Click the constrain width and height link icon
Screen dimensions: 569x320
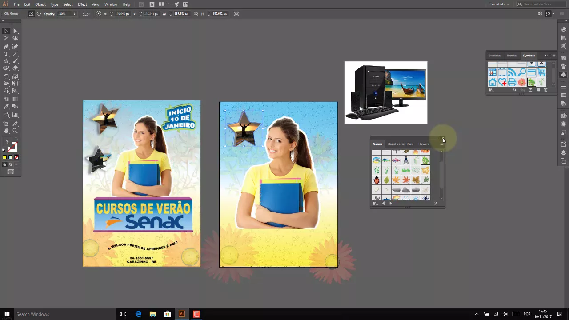196,14
